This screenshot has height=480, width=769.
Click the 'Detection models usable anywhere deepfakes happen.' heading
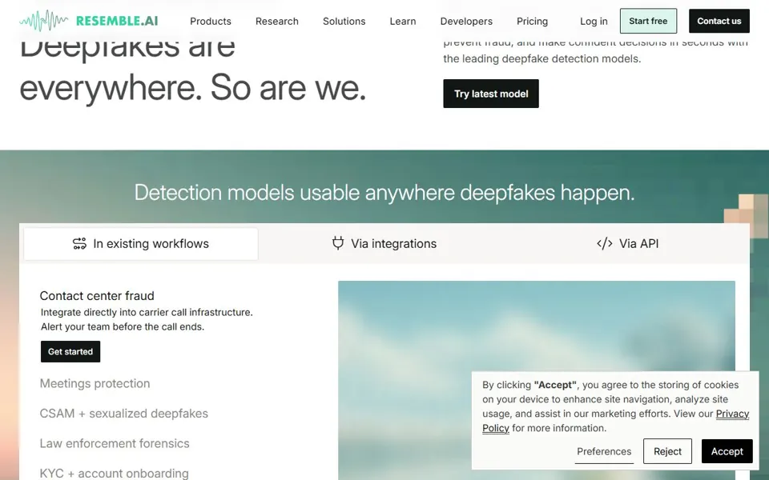click(384, 193)
